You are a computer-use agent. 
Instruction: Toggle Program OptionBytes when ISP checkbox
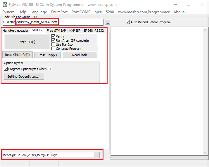(6, 69)
